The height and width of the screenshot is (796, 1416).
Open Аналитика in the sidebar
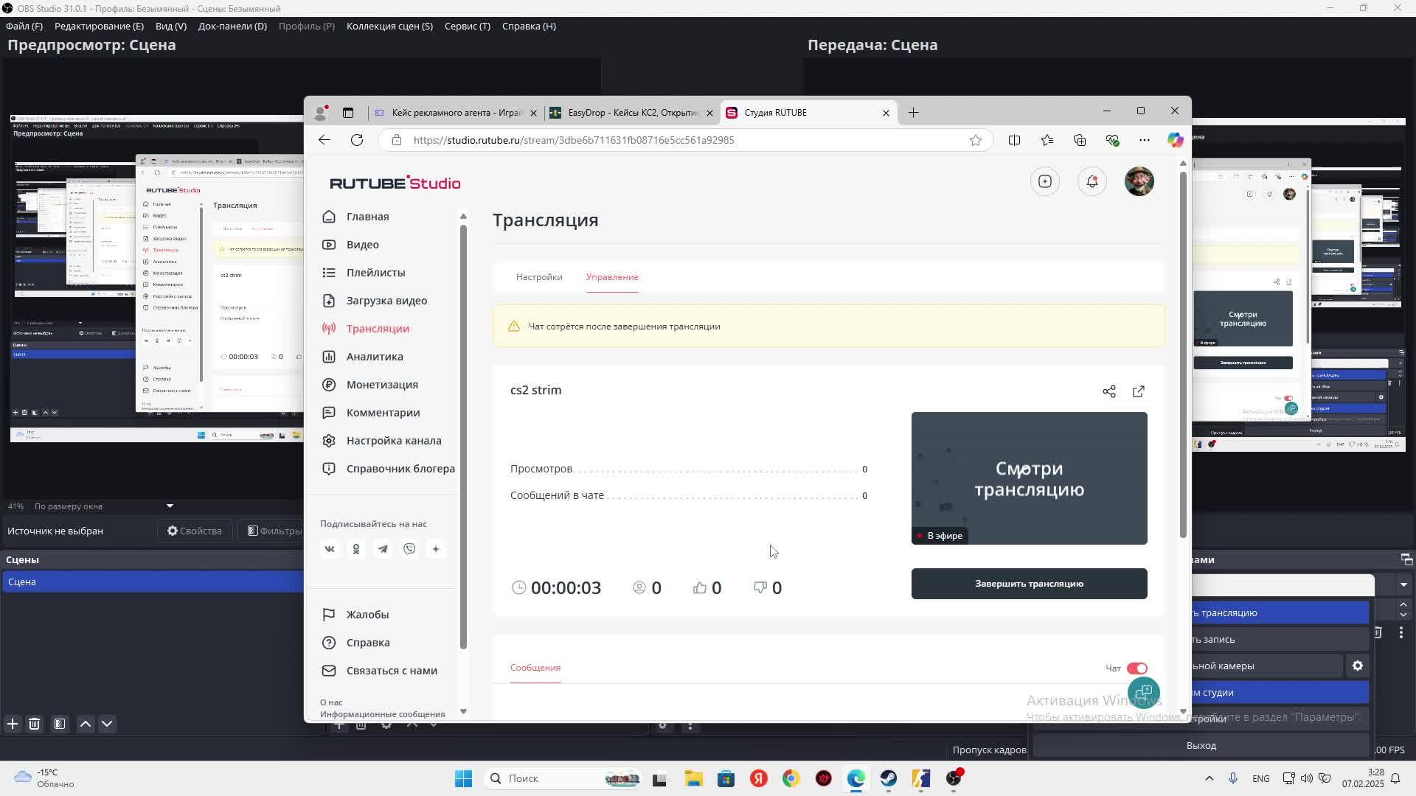[375, 357]
